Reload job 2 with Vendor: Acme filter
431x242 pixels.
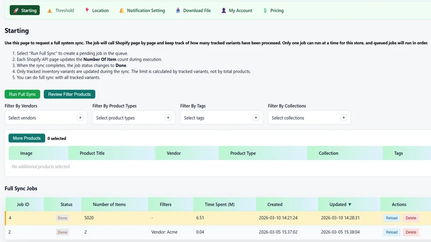392,232
